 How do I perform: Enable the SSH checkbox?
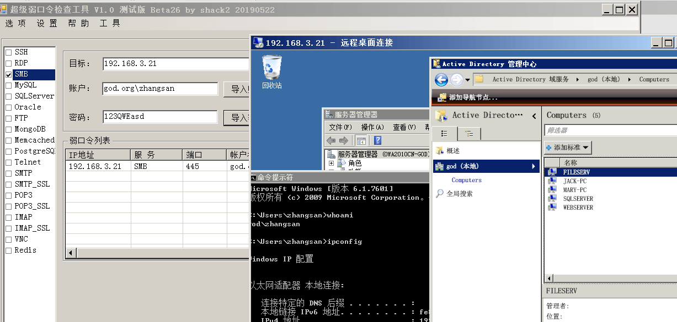(x=9, y=52)
